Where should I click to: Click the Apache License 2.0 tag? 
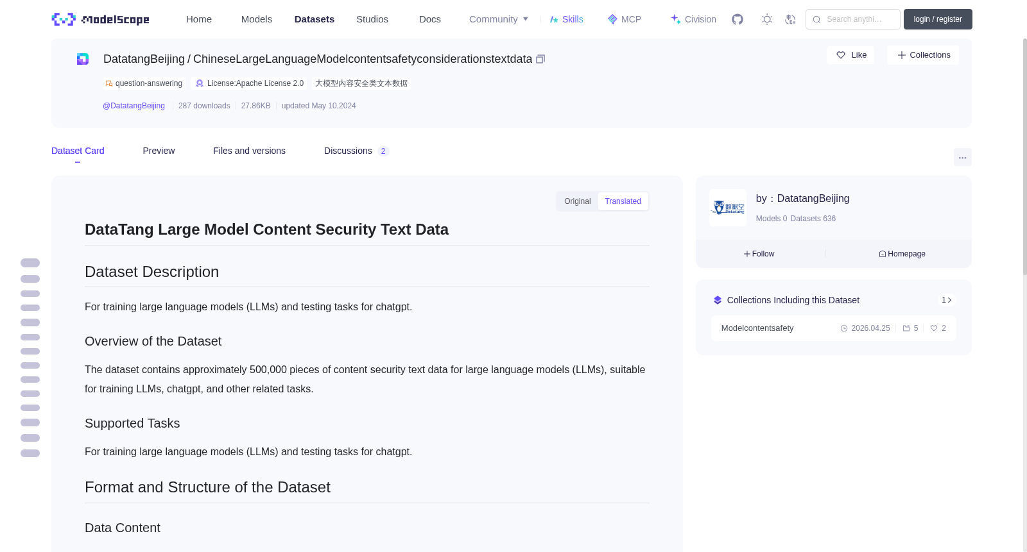point(249,83)
